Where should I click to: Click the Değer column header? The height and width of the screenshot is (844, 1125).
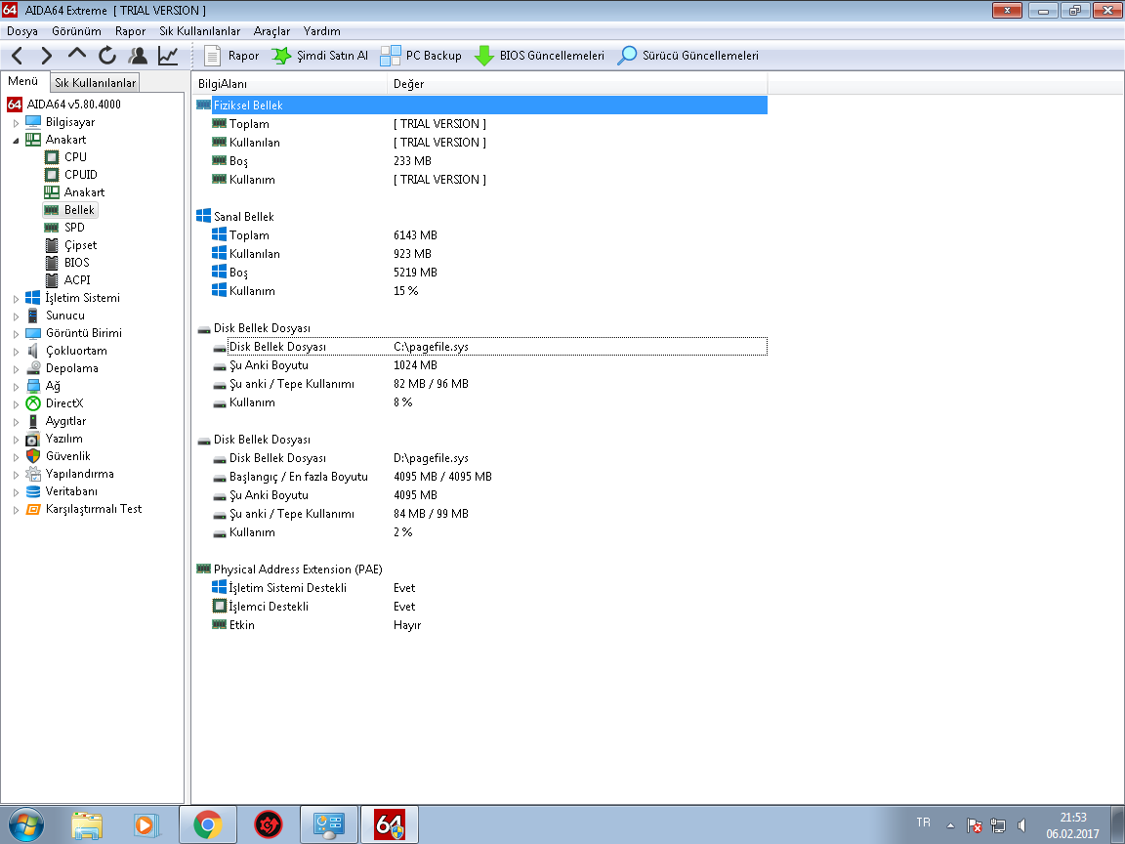click(577, 84)
